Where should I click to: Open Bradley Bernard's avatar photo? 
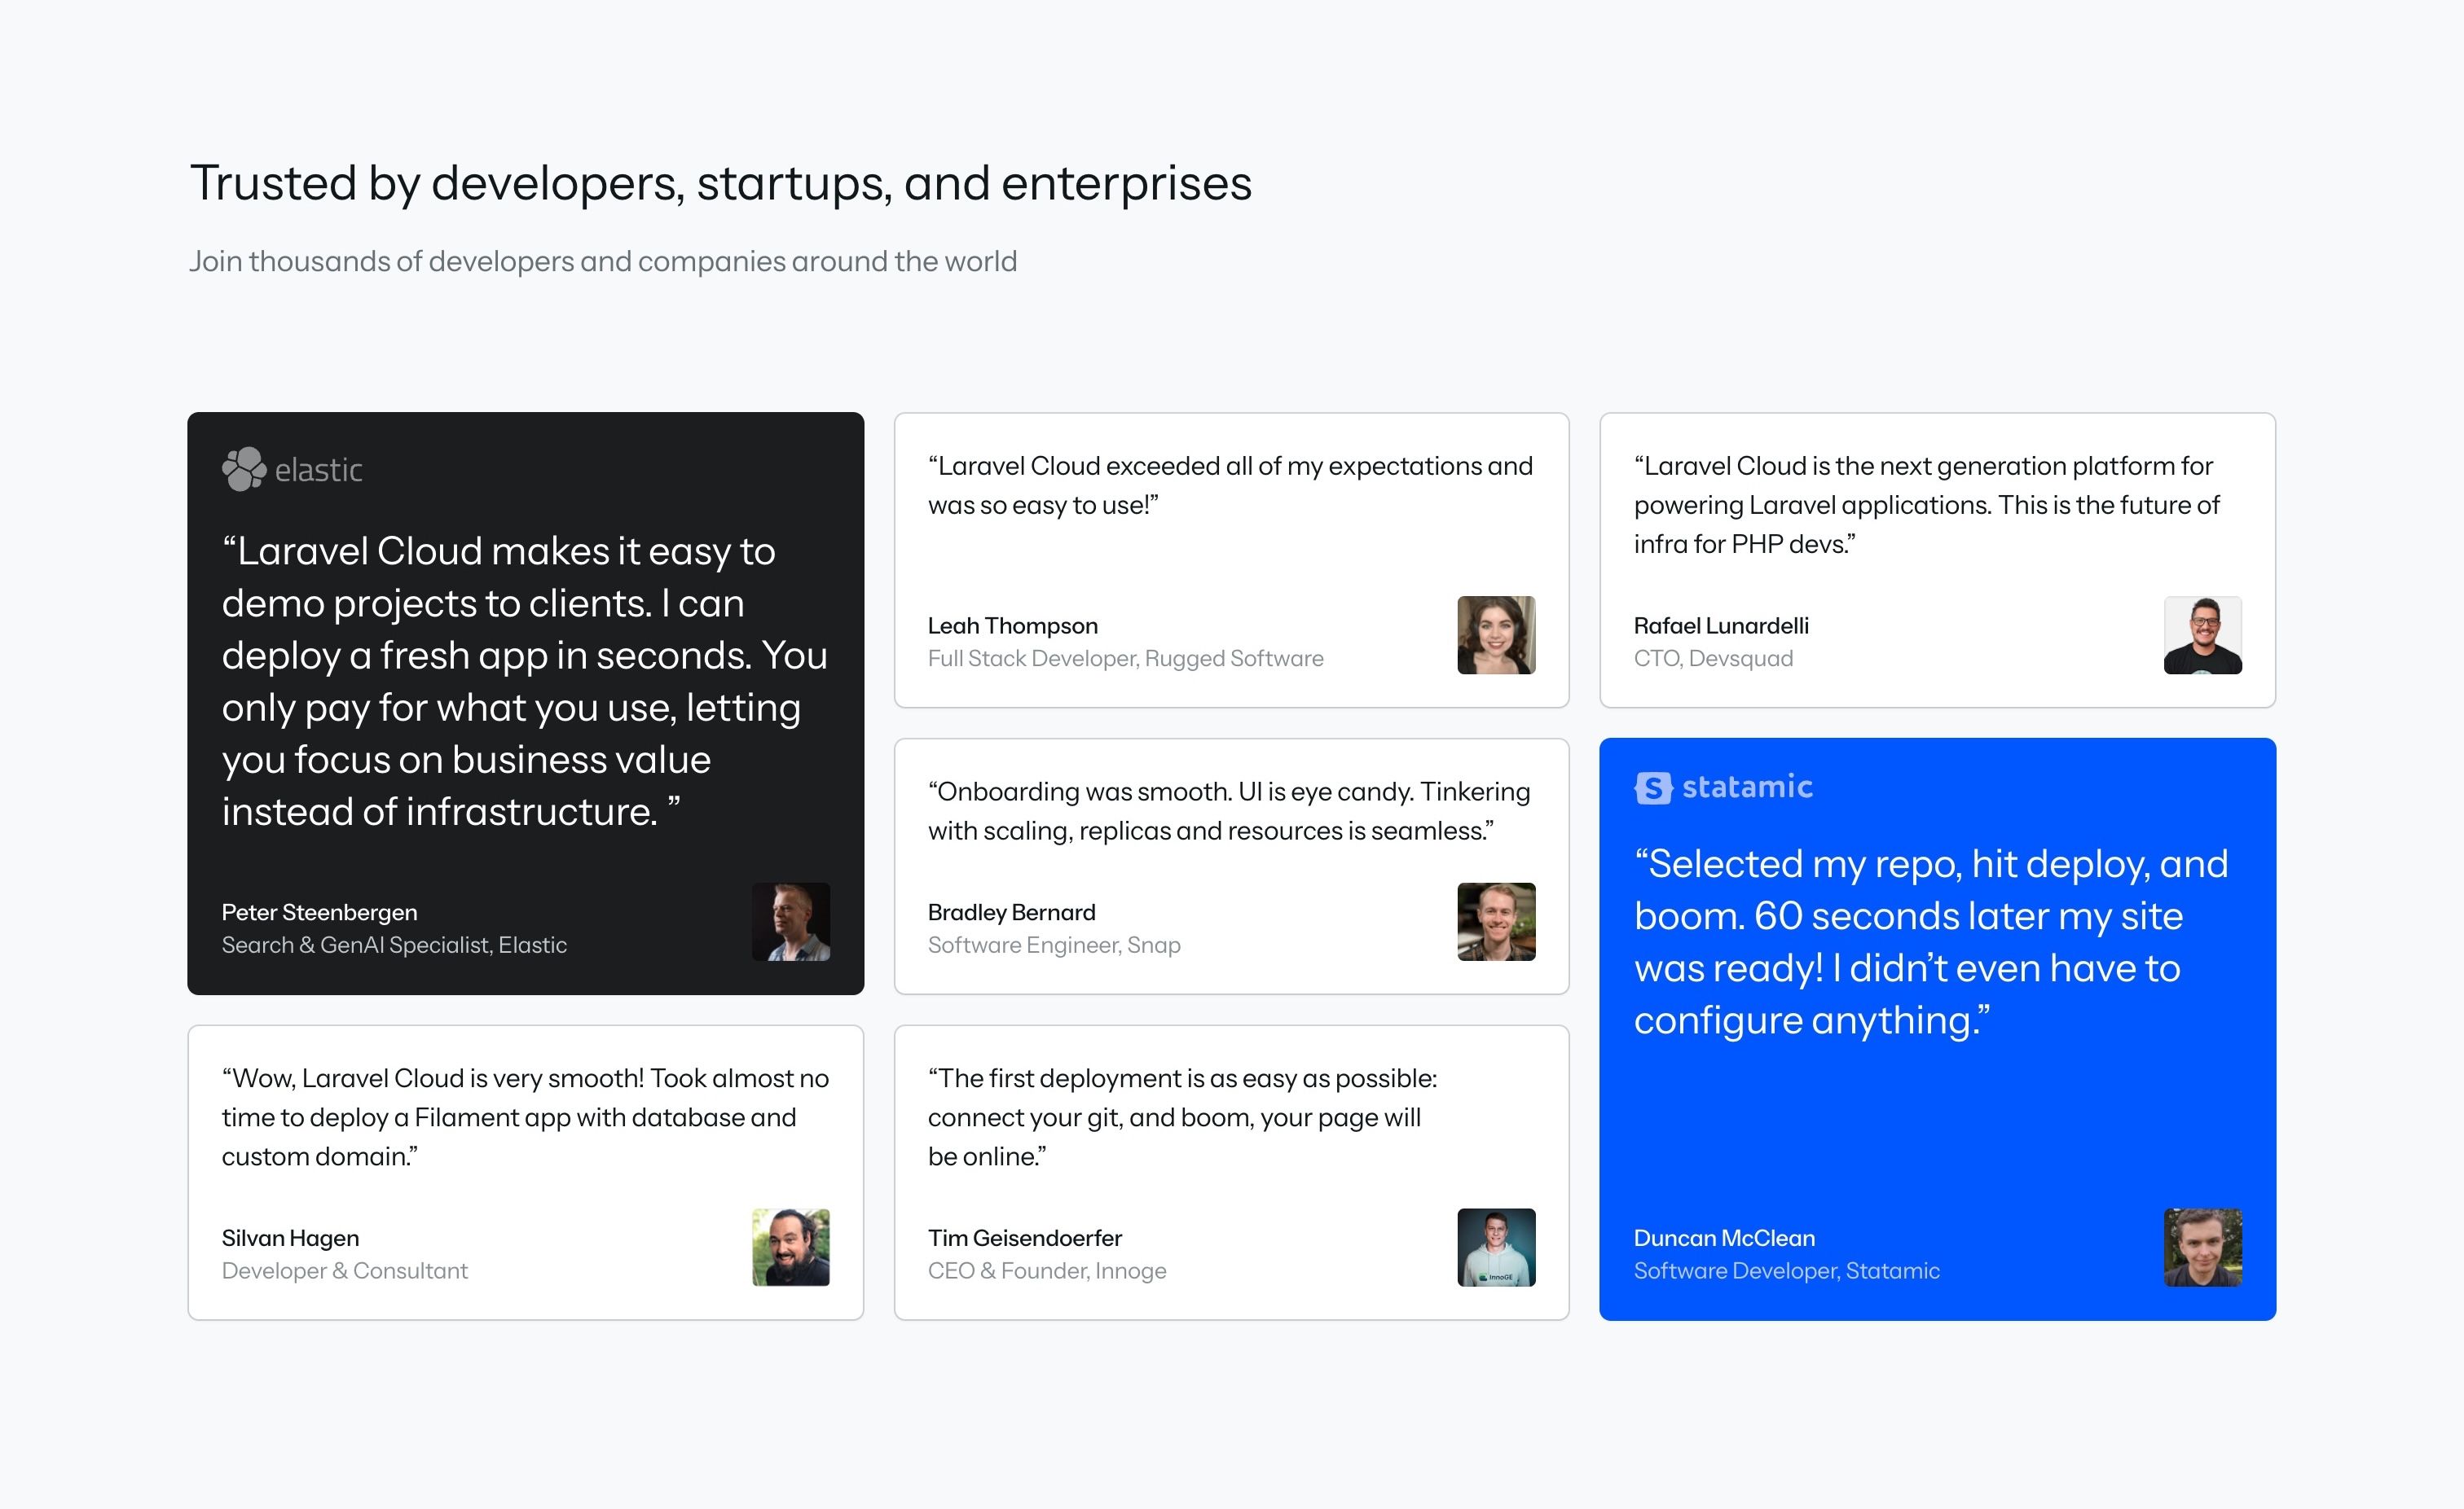point(1496,921)
